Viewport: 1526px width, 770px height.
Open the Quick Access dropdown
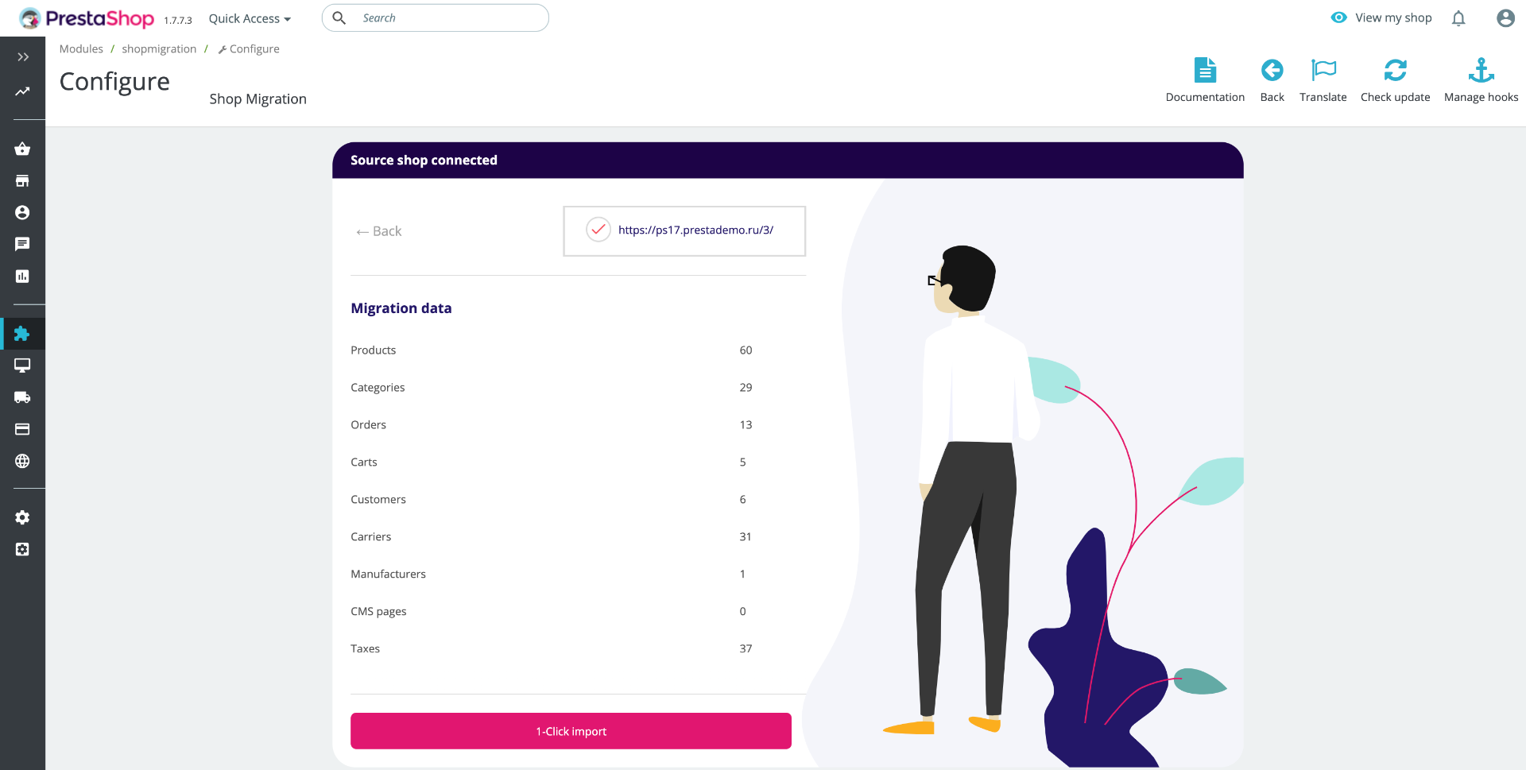point(250,18)
